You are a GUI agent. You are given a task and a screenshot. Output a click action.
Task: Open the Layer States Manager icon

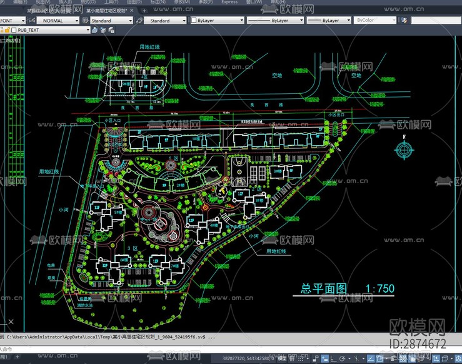(111, 30)
